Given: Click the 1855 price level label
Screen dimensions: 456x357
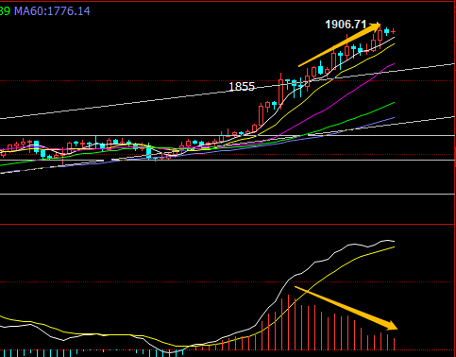Looking at the screenshot, I should click(242, 87).
